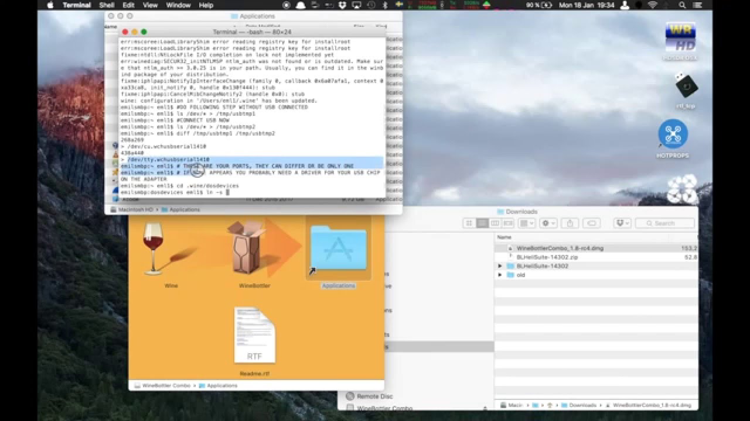Switch Downloads window to icon view
Screen dimensions: 750x421
[x=469, y=223]
